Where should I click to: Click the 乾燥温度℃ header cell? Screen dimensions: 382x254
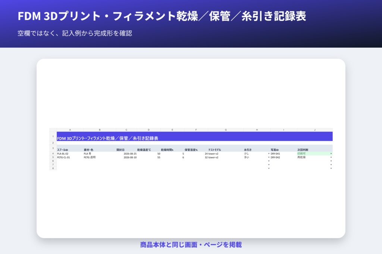tap(148, 148)
